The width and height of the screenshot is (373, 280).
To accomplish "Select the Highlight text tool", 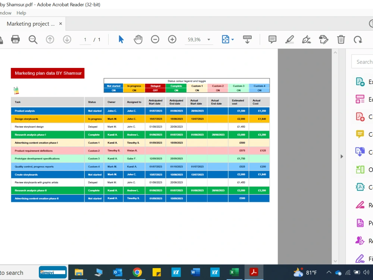I will coord(289,39).
